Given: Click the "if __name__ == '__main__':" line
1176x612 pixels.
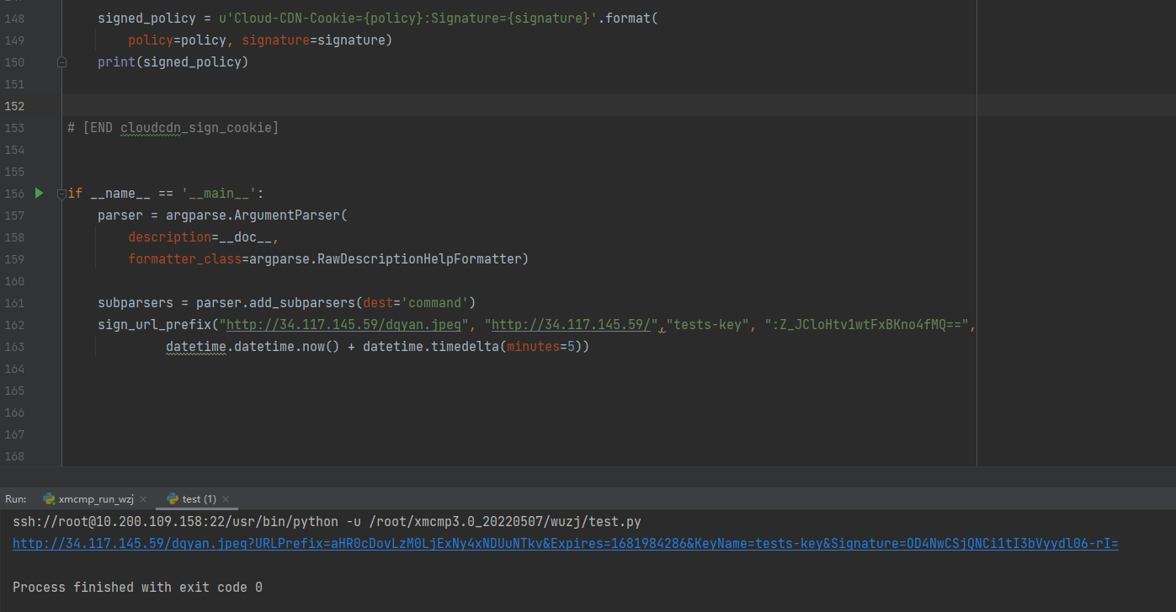Looking at the screenshot, I should [166, 194].
